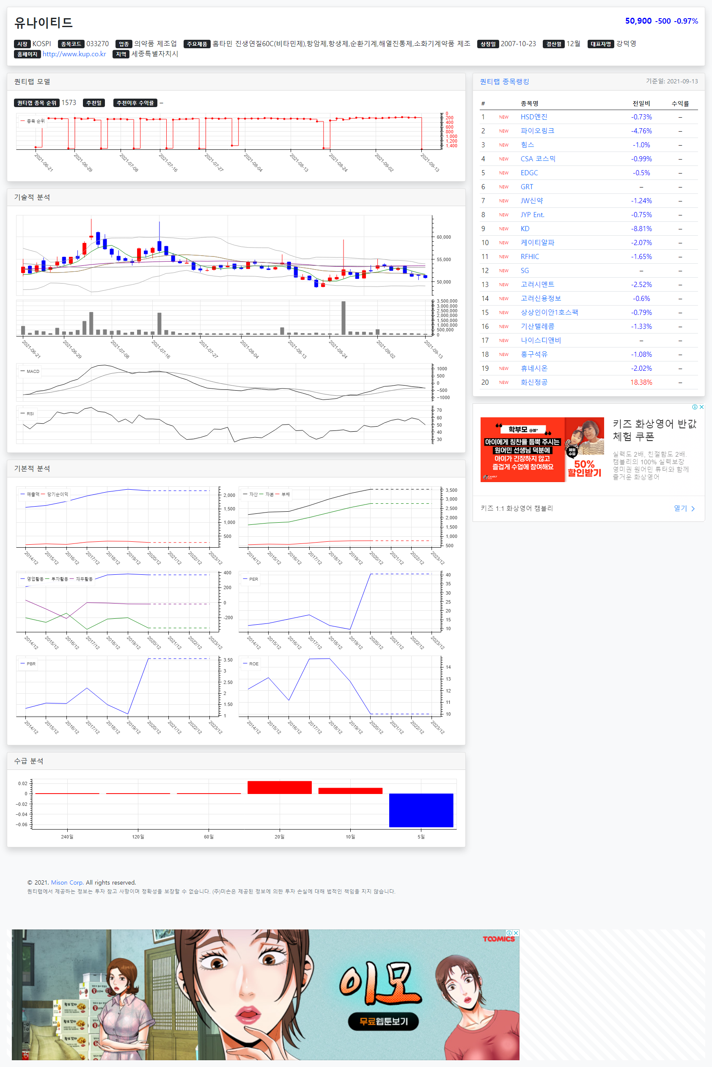Click the ROE chart legend entry
This screenshot has height=1067, width=712.
(x=250, y=664)
